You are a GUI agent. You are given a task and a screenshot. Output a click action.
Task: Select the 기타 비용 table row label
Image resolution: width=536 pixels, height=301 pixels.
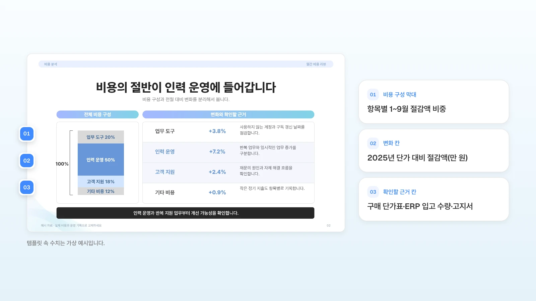[165, 192]
